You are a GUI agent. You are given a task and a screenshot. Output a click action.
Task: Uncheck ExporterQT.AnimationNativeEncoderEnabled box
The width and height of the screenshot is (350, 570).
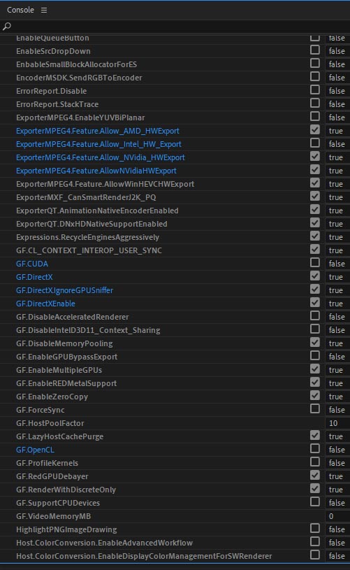click(315, 209)
